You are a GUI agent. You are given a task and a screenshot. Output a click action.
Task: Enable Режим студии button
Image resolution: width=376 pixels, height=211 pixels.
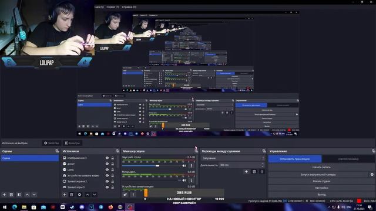321,181
